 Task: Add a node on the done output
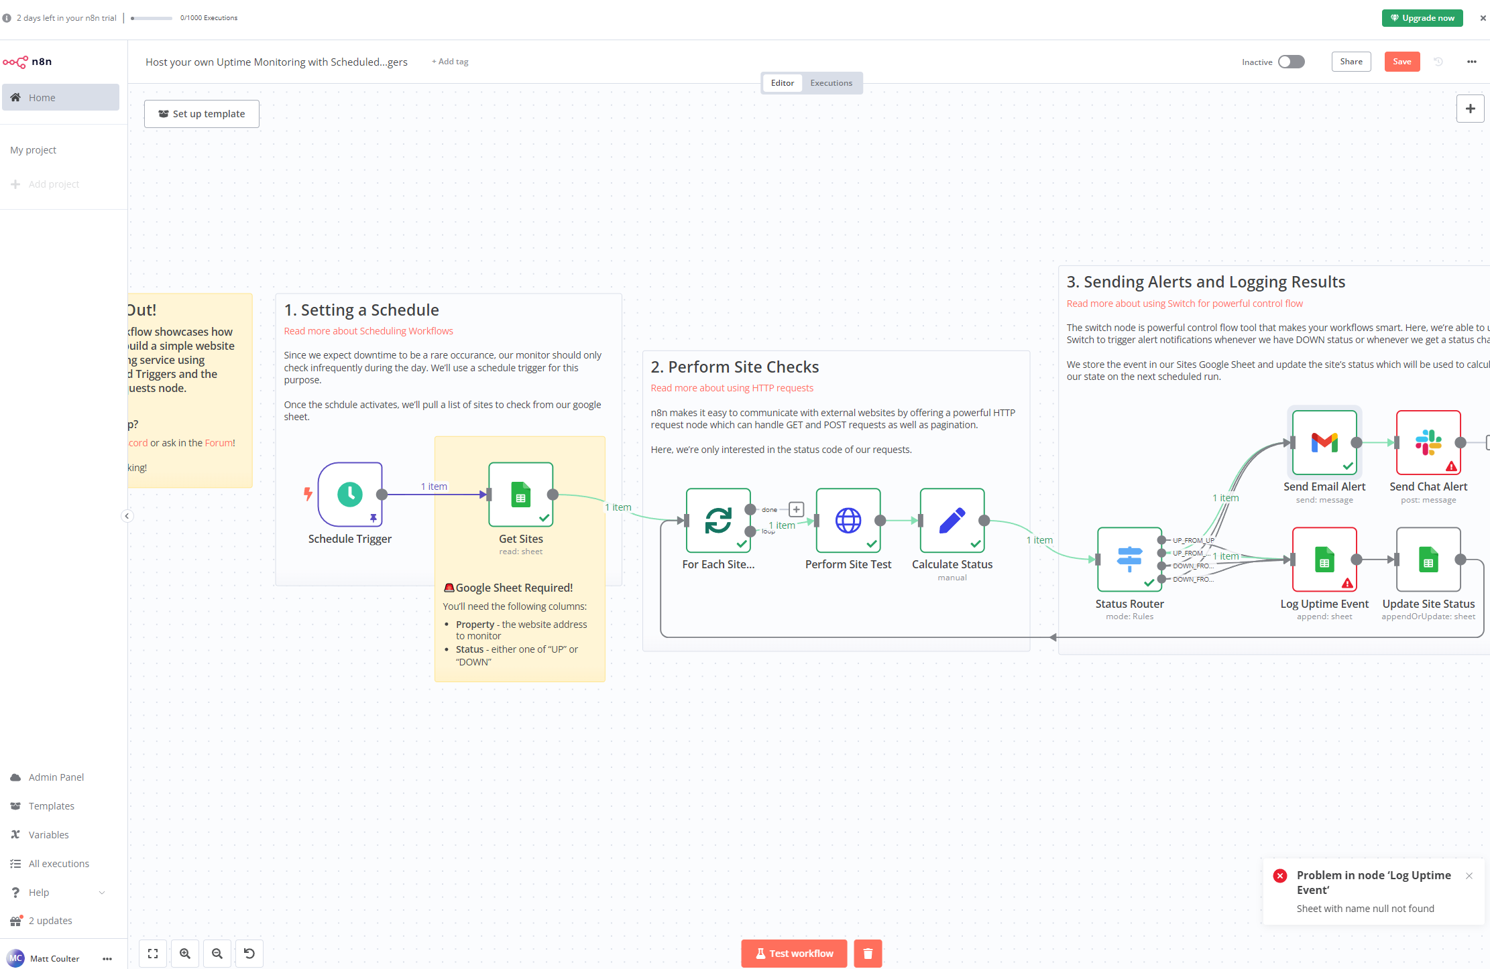click(796, 509)
